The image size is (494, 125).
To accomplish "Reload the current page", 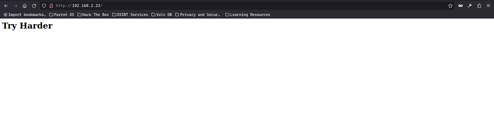I will click(x=34, y=6).
